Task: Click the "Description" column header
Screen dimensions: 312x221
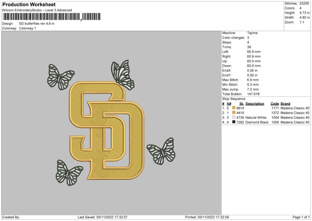Action: (x=255, y=104)
